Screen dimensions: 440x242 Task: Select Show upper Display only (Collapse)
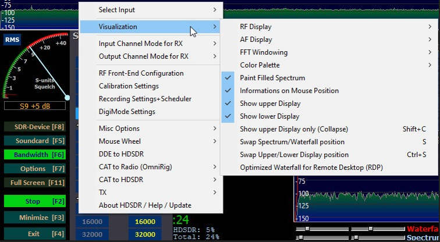pos(330,129)
